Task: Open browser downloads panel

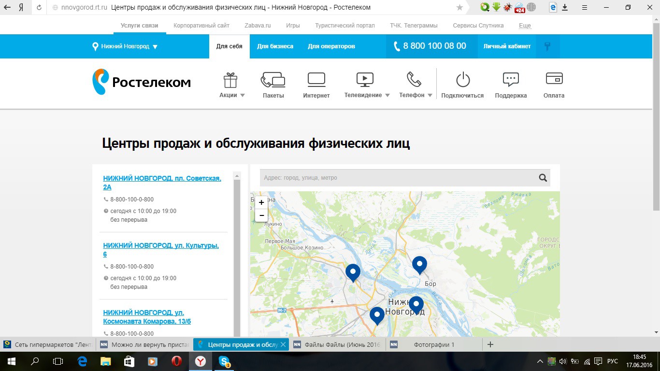Action: point(565,7)
